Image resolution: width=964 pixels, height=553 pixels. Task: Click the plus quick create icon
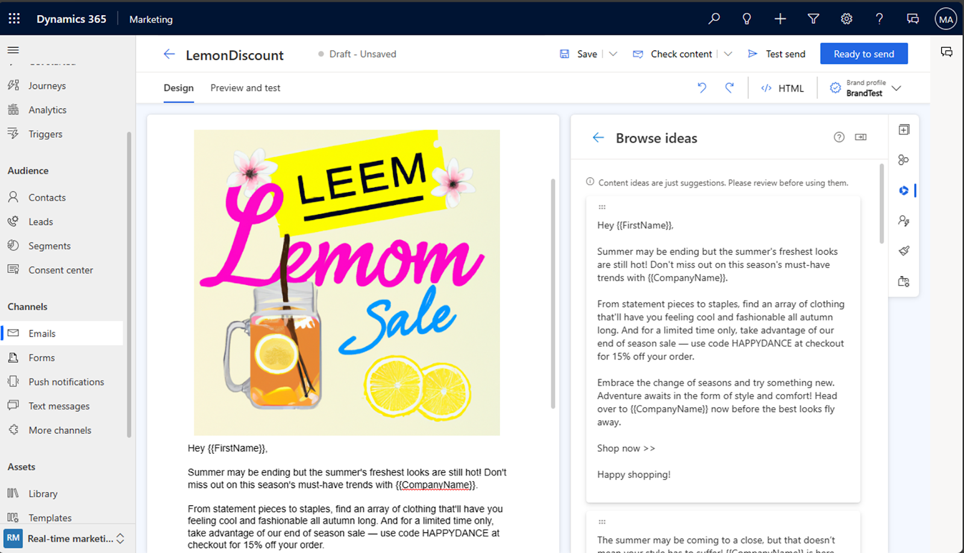[x=780, y=19]
